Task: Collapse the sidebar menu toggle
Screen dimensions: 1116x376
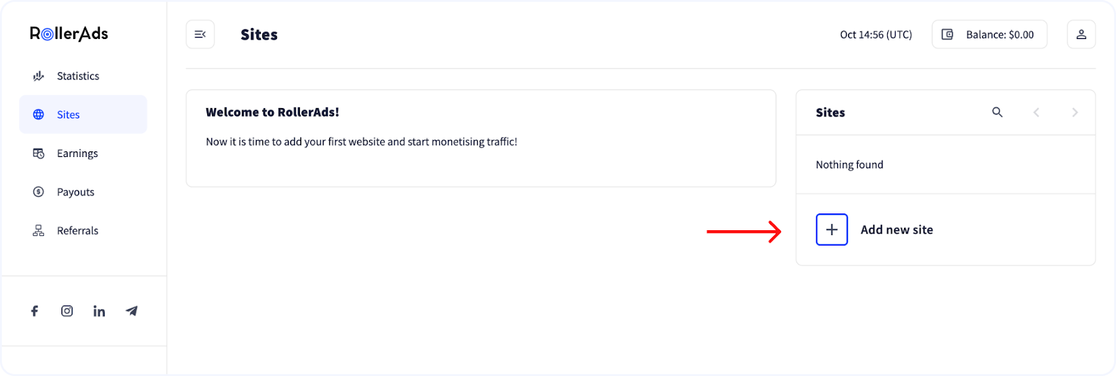Action: point(200,34)
